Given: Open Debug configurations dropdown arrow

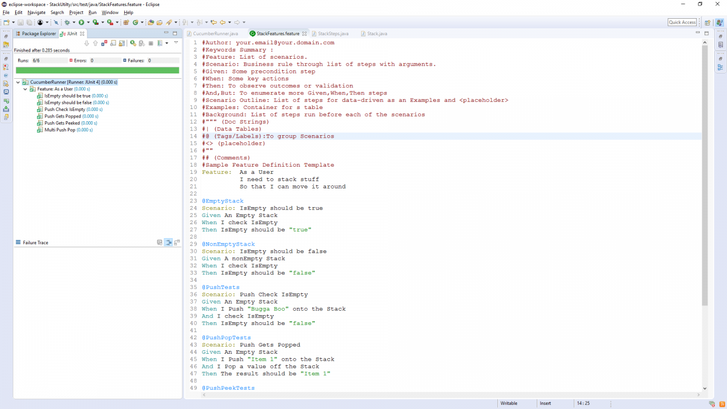Looking at the screenshot, I should point(74,22).
